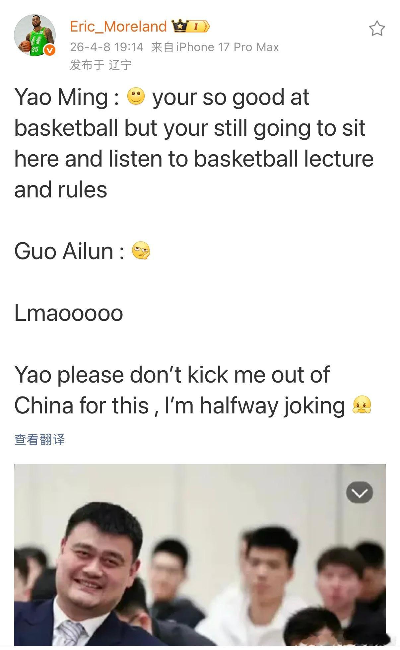Tap the Yao please don't kick paragraph
Screen dimensions: 400x650
193,390
